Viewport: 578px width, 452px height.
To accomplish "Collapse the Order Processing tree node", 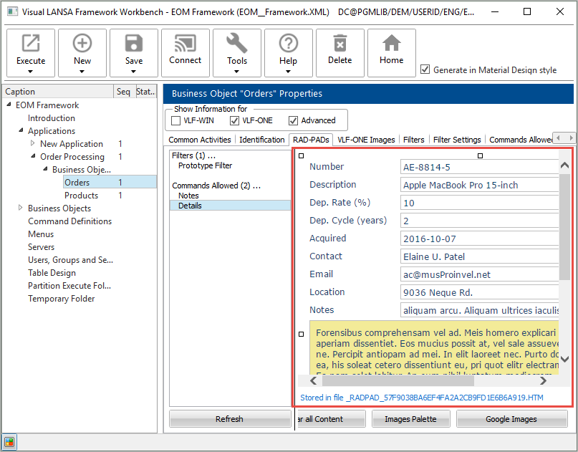I will tap(33, 157).
